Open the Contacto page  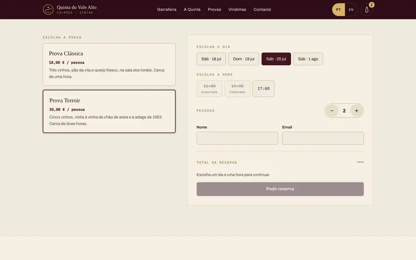[x=262, y=9]
